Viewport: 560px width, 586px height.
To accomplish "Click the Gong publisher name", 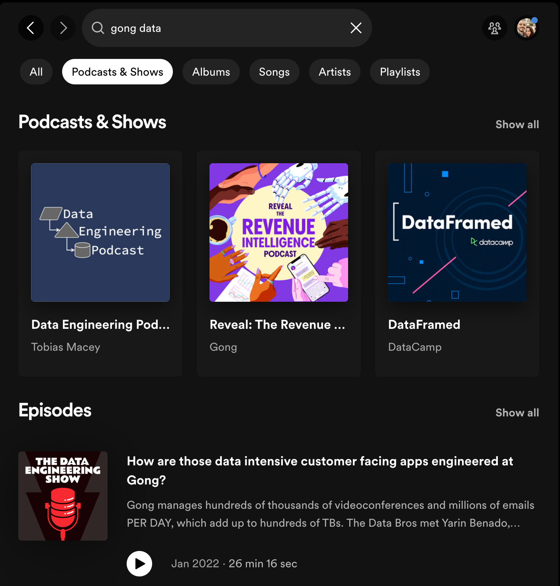I will click(223, 347).
